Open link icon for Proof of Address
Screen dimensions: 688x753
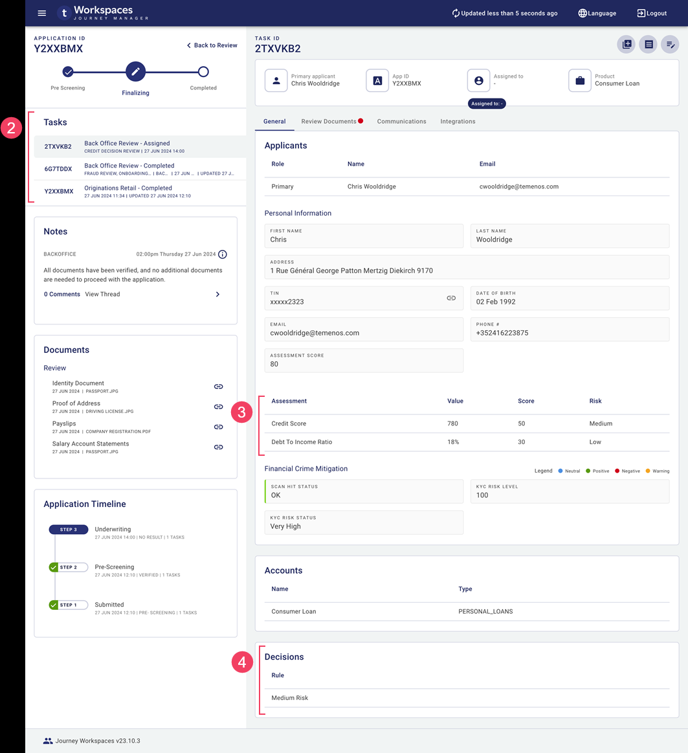(218, 407)
